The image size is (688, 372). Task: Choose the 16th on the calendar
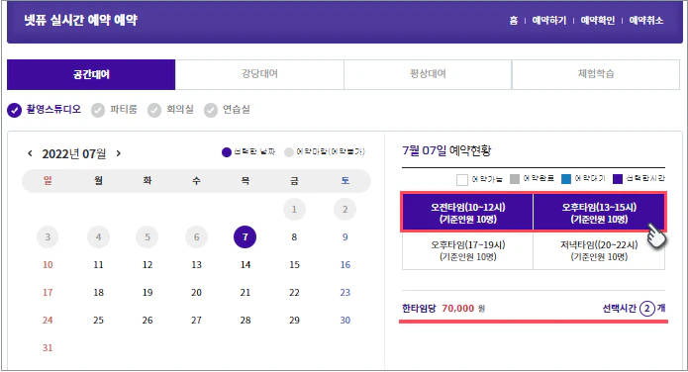pos(345,264)
